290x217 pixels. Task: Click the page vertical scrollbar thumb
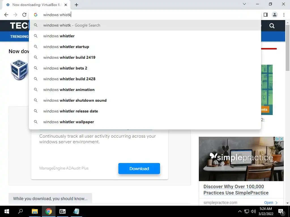pos(288,48)
